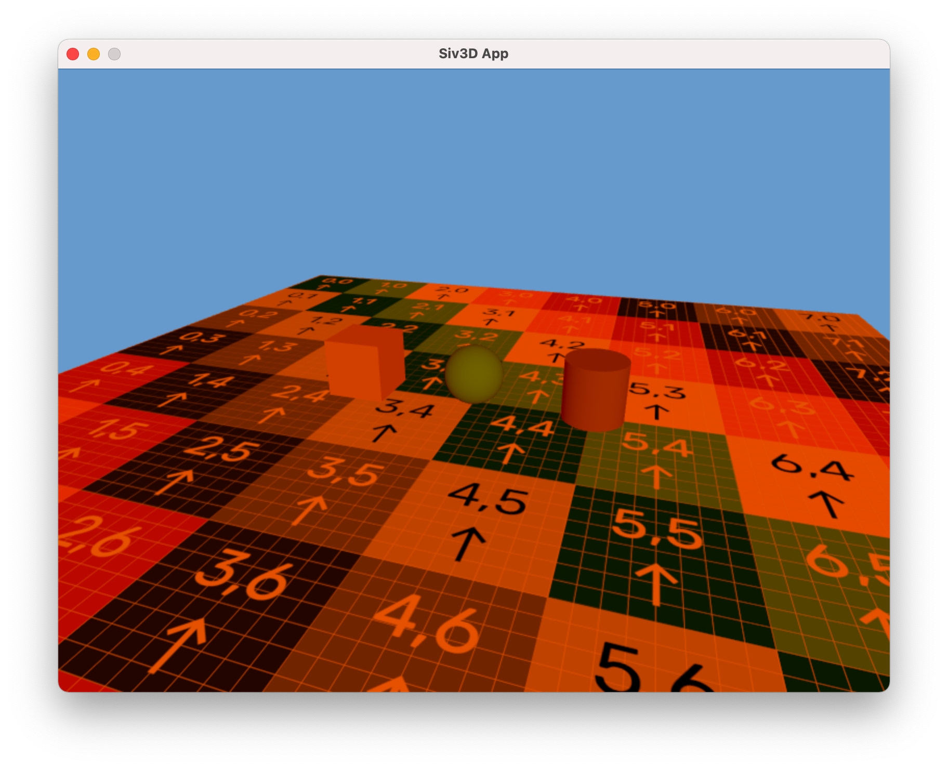Viewport: 948px width, 769px height.
Task: Click the tile labeled 2,0
Action: [x=447, y=293]
